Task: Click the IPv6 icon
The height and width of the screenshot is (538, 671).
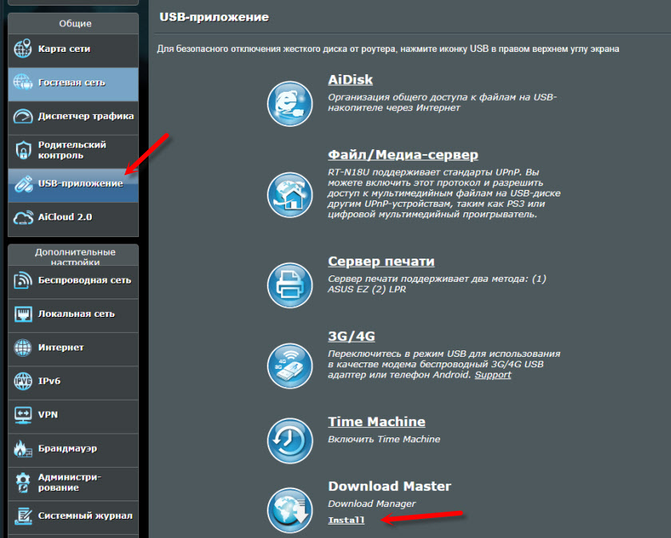Action: click(x=22, y=381)
